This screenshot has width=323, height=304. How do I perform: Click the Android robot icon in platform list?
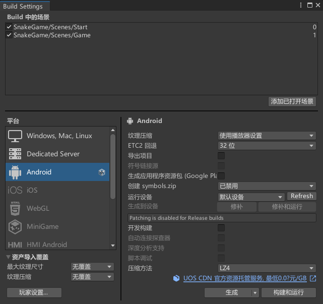click(x=15, y=172)
